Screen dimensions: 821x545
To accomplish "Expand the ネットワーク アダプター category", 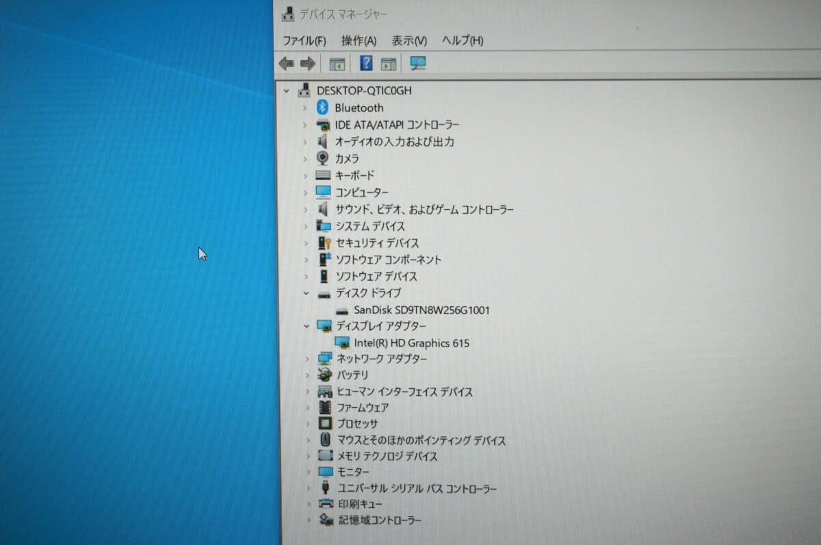I will 307,359.
